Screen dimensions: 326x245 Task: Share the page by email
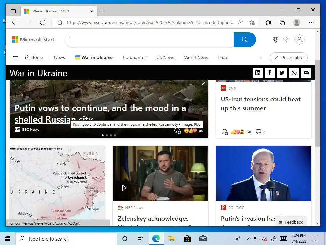[x=306, y=73]
